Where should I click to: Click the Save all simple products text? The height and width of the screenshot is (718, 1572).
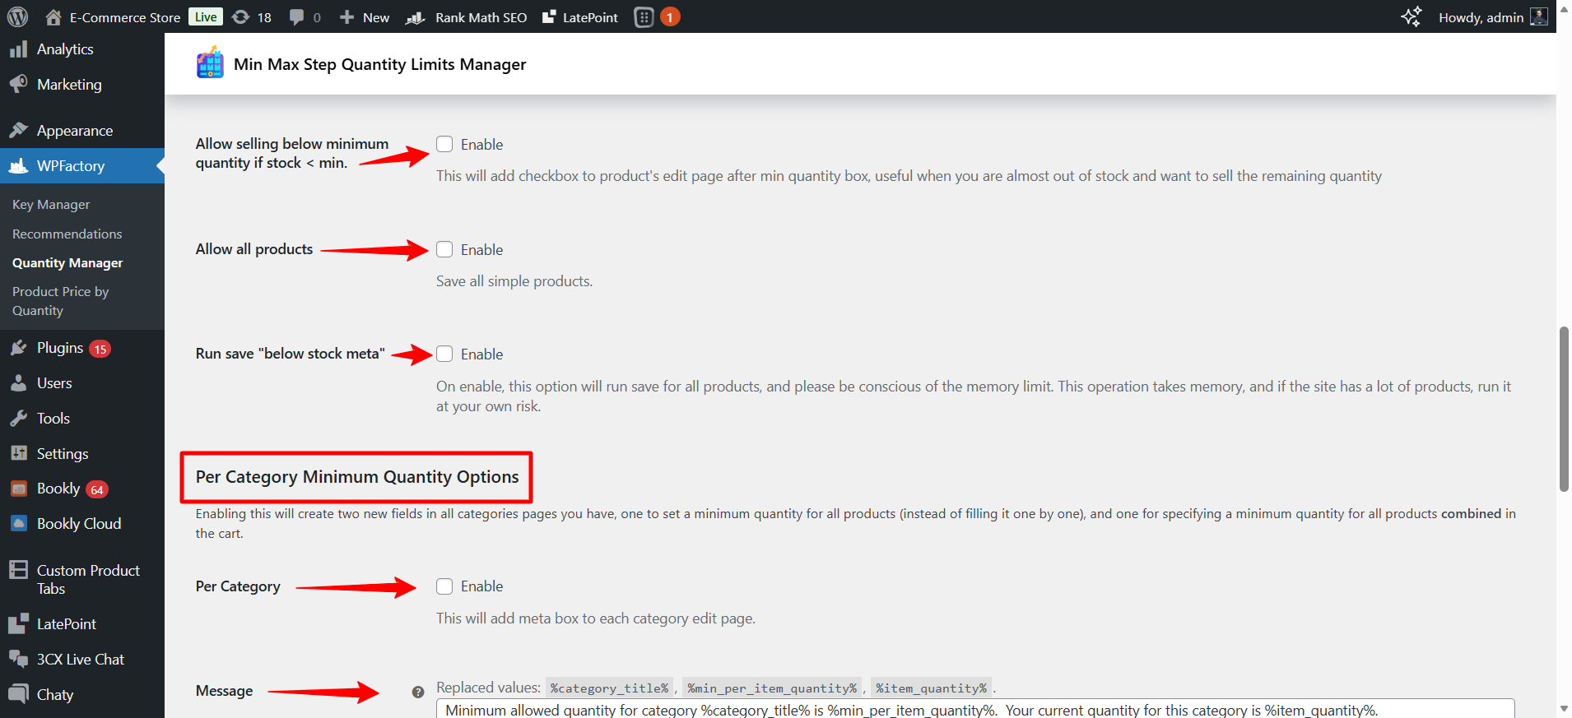514,281
